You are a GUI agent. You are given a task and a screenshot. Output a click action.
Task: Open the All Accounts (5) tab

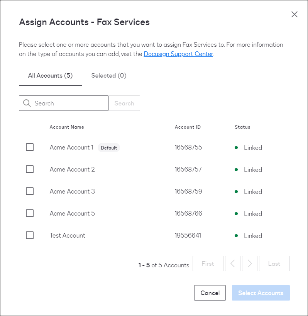coord(50,75)
